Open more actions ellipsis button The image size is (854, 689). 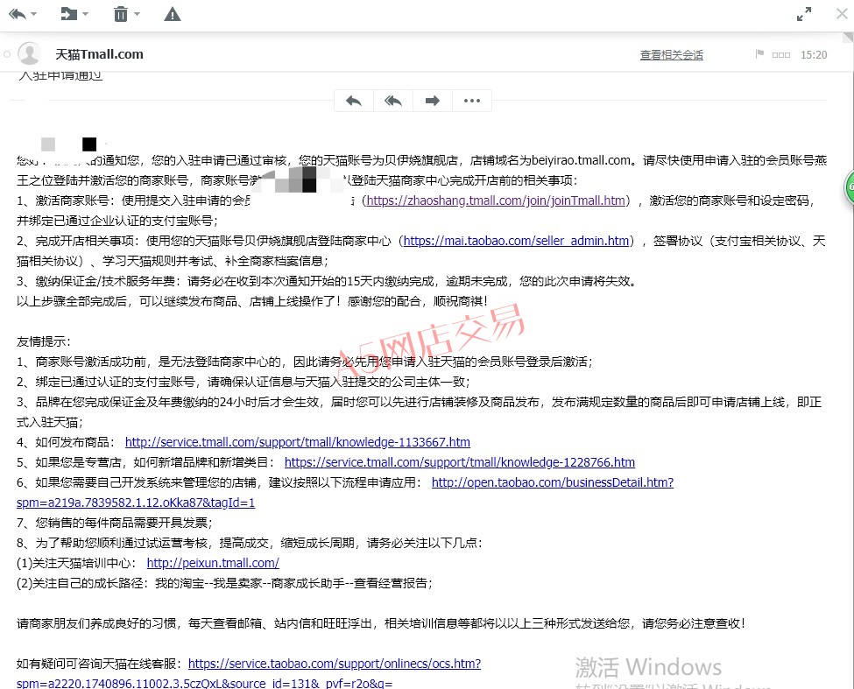click(471, 101)
